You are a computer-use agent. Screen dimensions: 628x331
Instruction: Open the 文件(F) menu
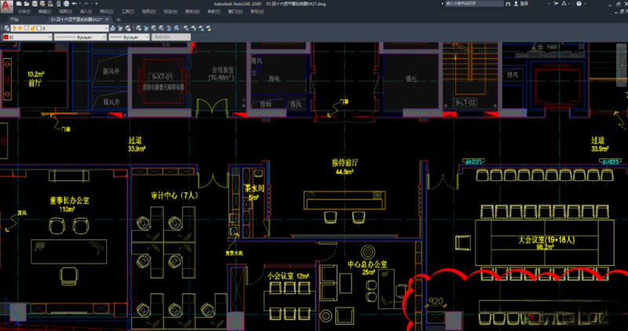coord(24,12)
